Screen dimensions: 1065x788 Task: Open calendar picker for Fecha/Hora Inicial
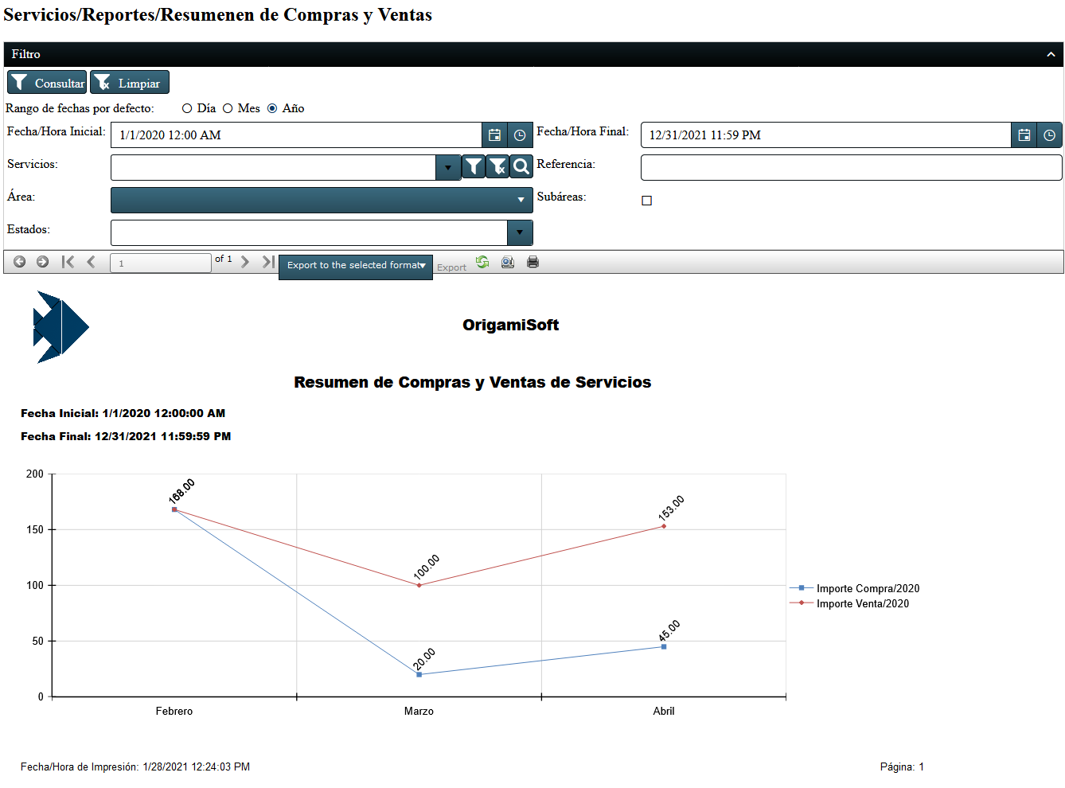point(494,135)
